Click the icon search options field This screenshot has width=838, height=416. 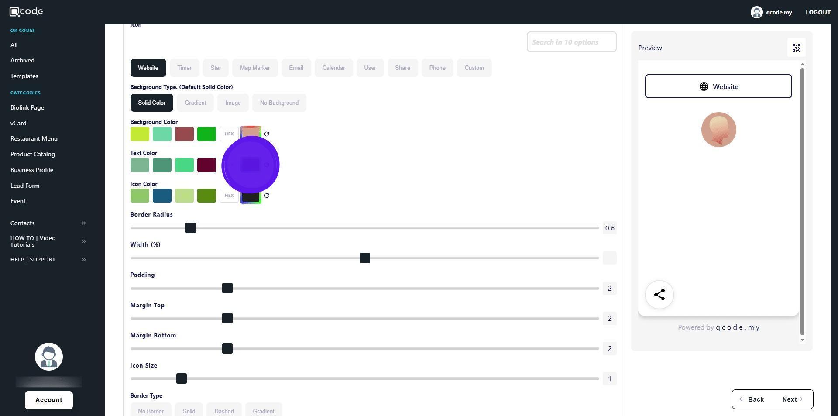[x=571, y=42]
